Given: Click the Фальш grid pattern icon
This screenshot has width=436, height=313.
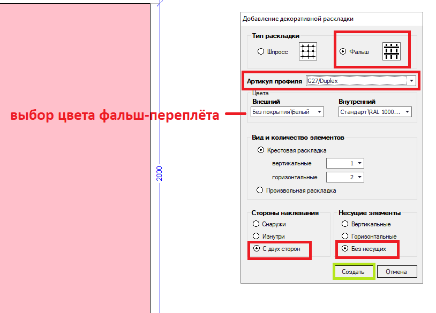Looking at the screenshot, I should (x=392, y=51).
